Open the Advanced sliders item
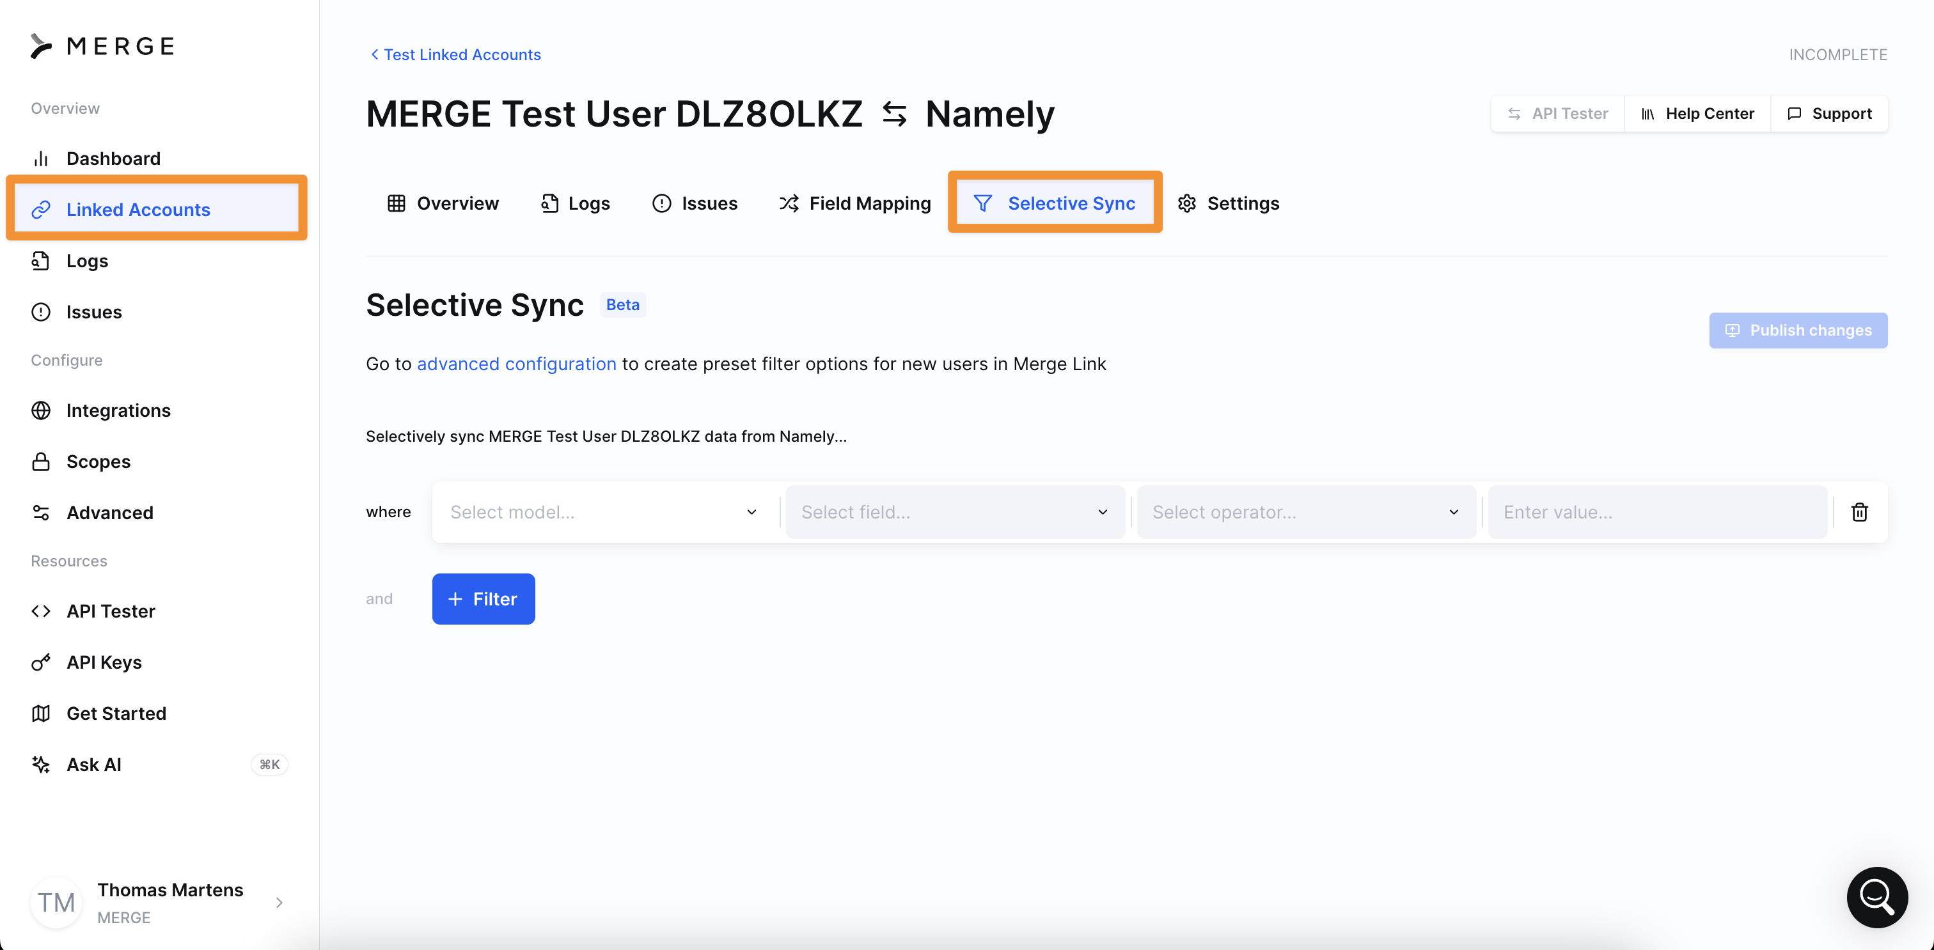The height and width of the screenshot is (950, 1934). pos(109,513)
